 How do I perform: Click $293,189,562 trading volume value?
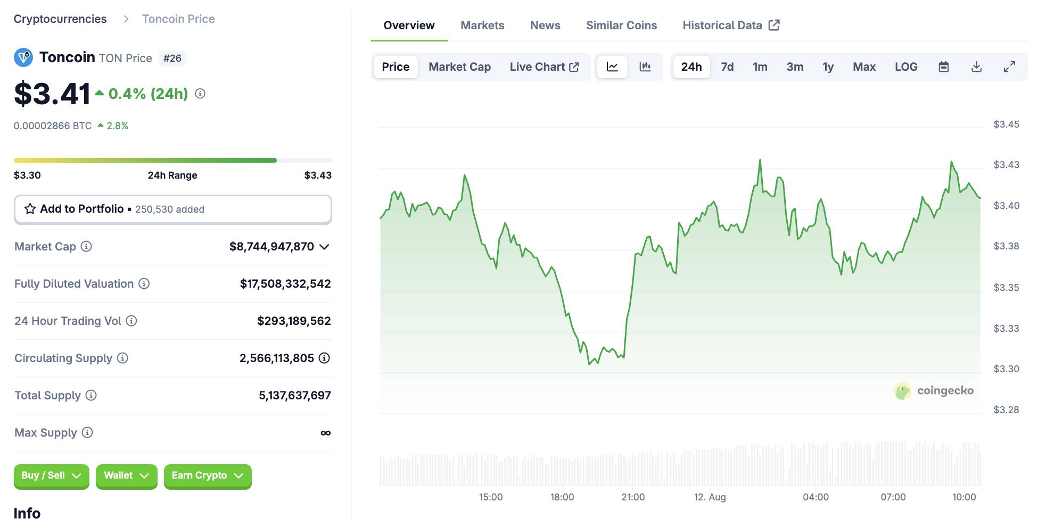pyautogui.click(x=294, y=321)
